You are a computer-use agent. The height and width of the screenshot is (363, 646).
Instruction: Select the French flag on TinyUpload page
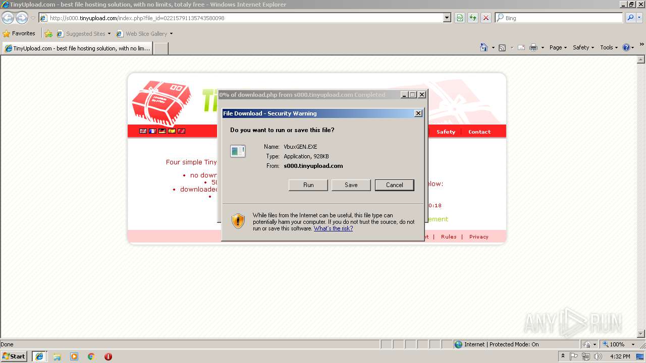pyautogui.click(x=152, y=131)
